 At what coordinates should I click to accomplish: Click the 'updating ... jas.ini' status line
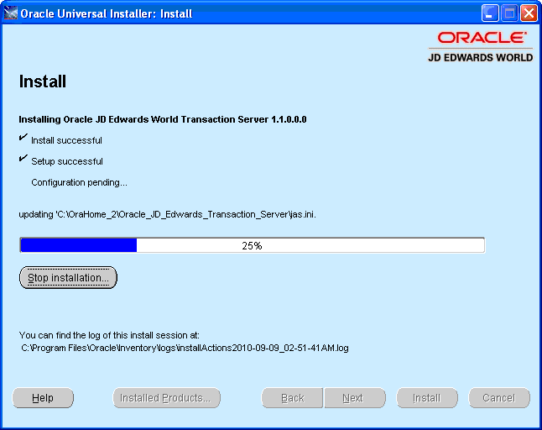pyautogui.click(x=167, y=214)
